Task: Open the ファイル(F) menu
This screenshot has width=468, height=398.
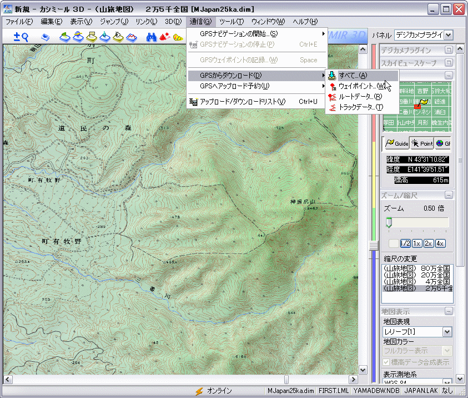Action: [x=19, y=22]
